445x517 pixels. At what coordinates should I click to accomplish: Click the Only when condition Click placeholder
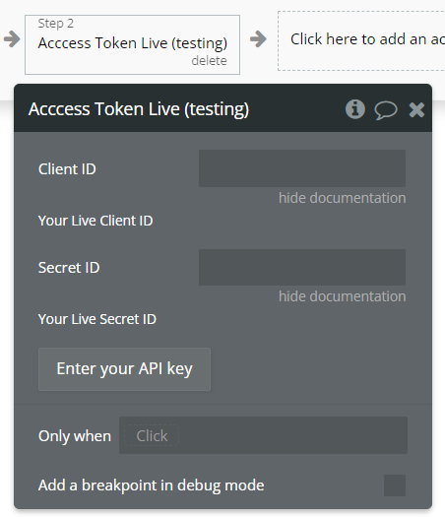click(152, 436)
